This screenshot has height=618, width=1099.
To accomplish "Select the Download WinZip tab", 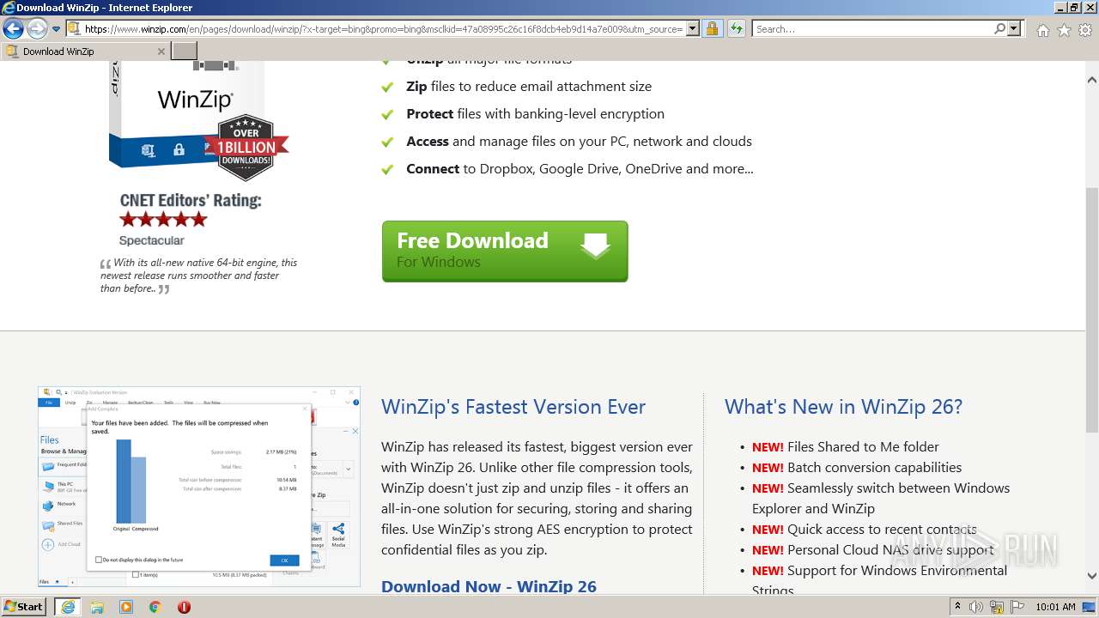I will point(84,51).
